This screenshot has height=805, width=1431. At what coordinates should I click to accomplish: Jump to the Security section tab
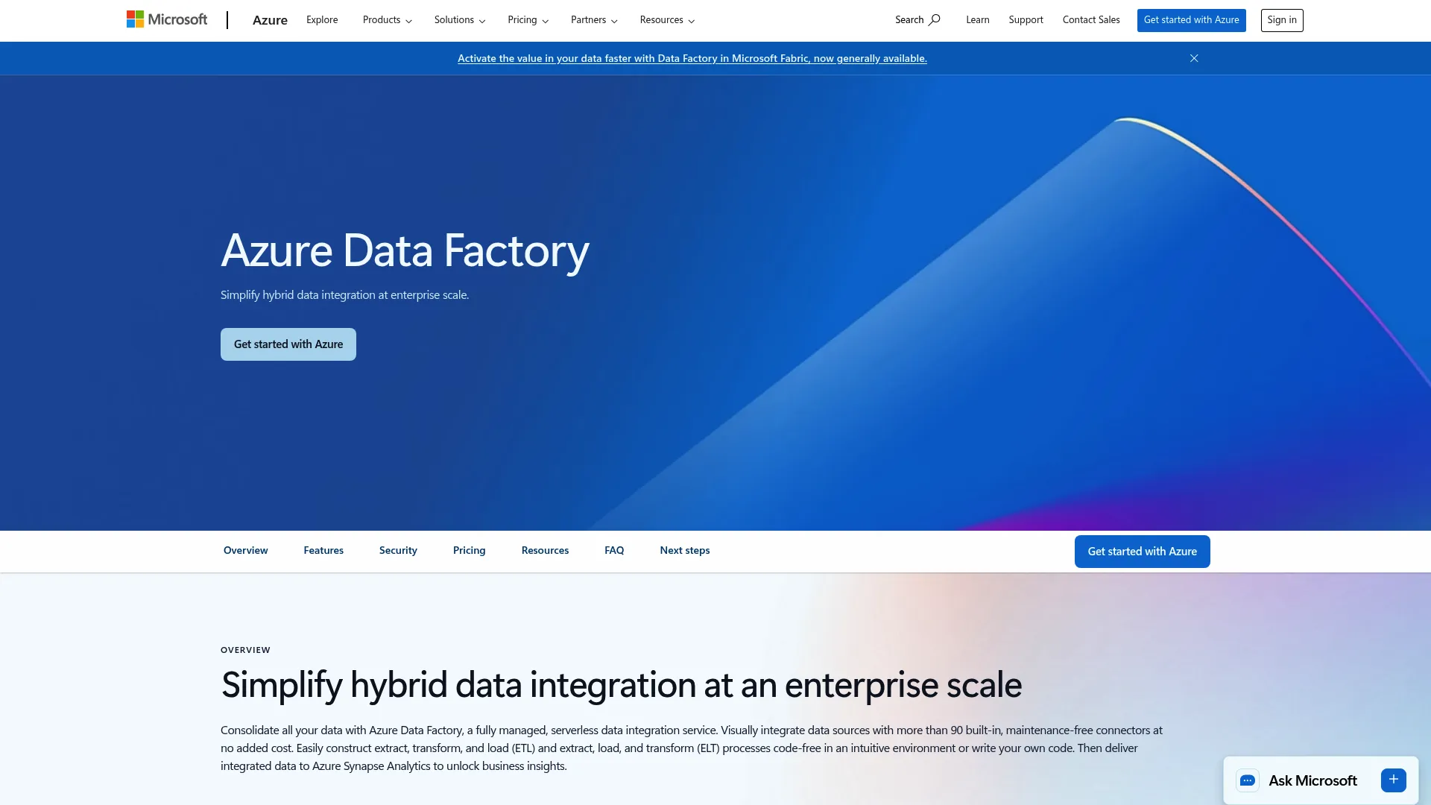[398, 551]
